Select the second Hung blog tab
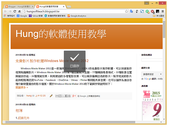Viewport: 169px width, 127px height. tap(49, 6)
